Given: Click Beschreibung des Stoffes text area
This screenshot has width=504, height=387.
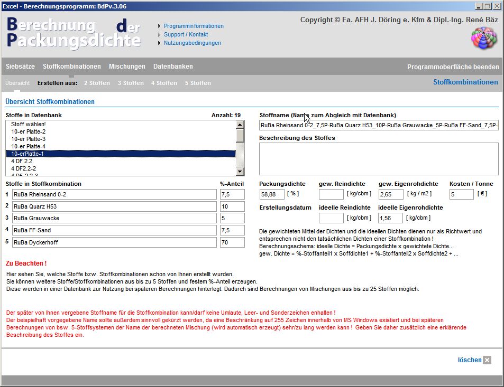Looking at the screenshot, I should point(379,159).
